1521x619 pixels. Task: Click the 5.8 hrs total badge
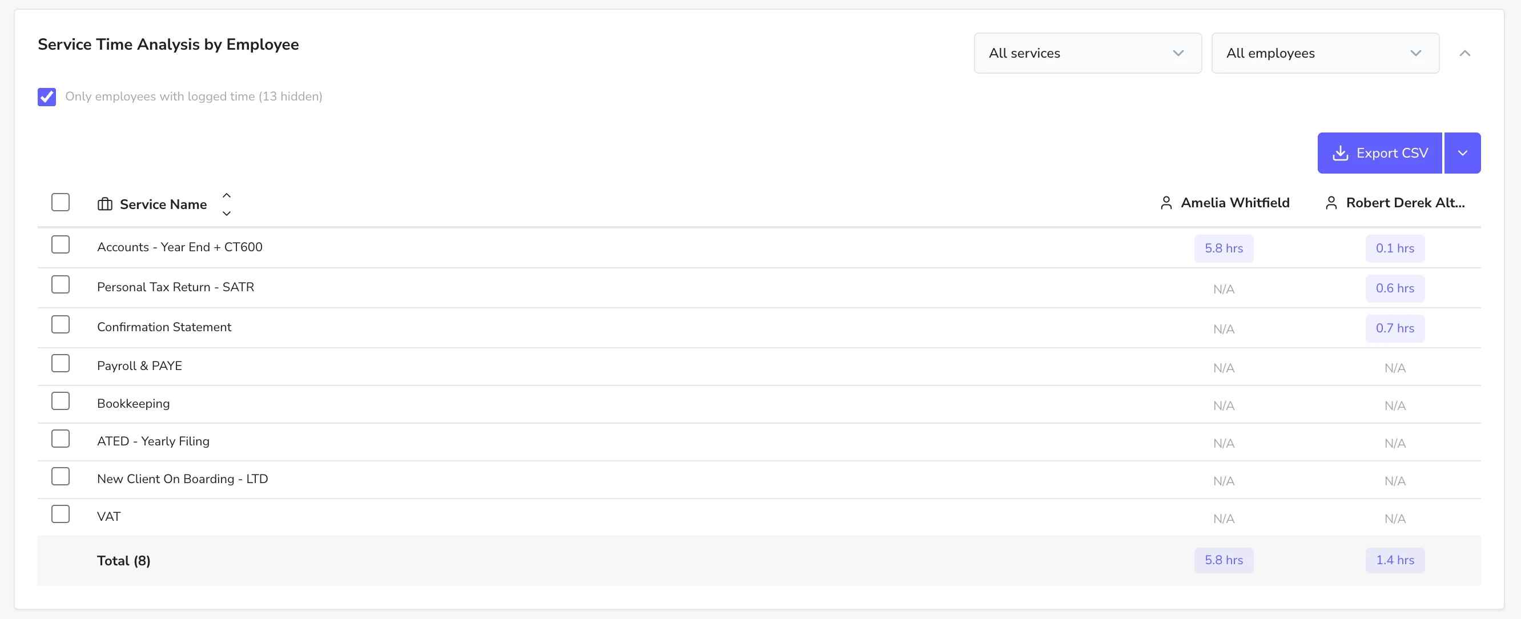(x=1224, y=561)
